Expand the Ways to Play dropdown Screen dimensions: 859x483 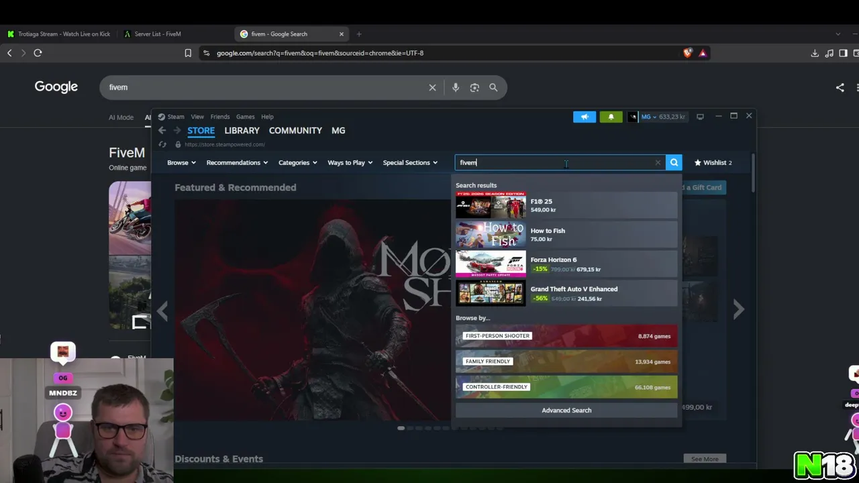point(350,162)
